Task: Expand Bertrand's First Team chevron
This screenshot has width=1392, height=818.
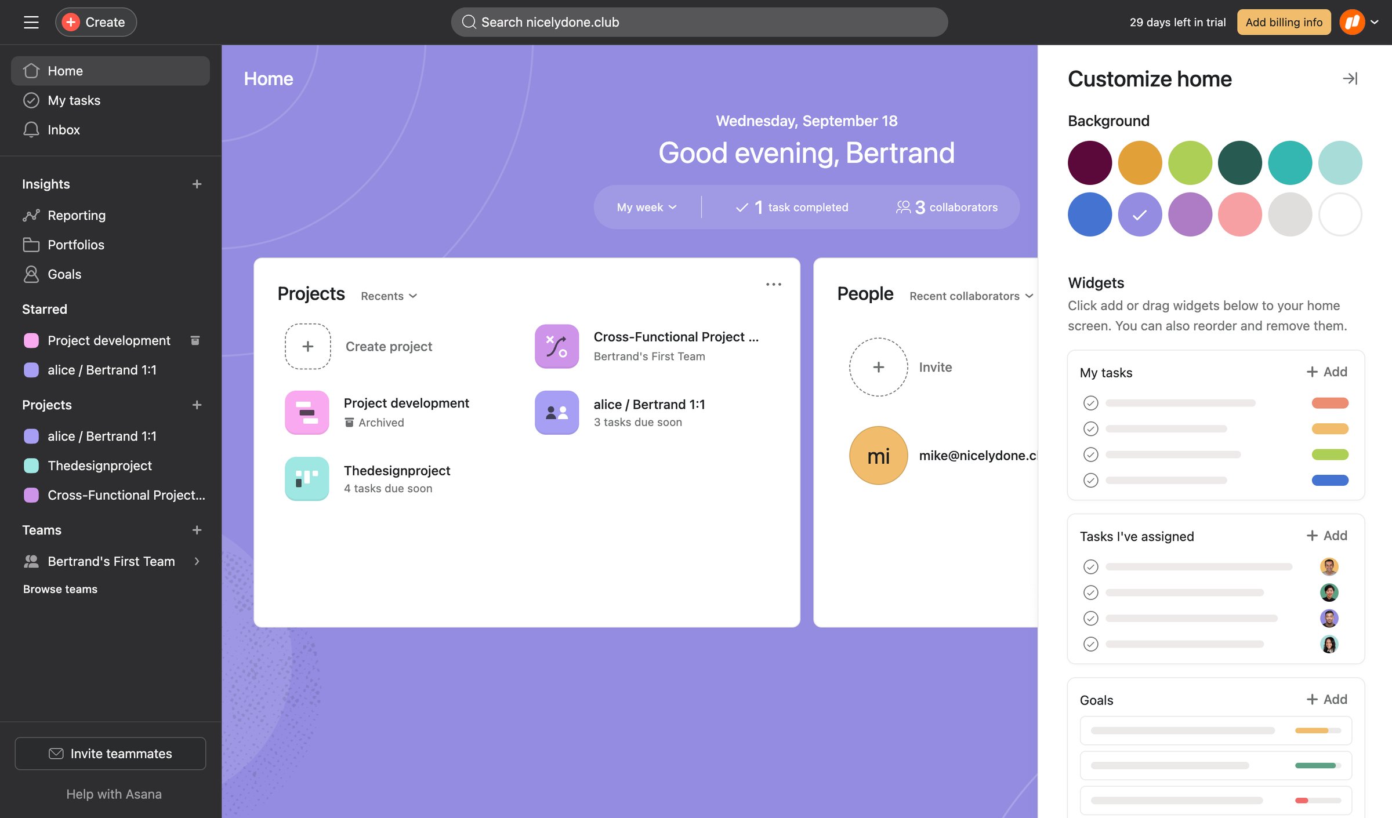Action: pos(197,561)
